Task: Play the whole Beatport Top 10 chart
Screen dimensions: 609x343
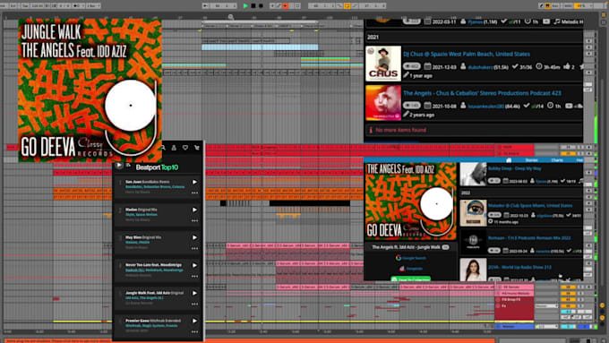Action: (119, 166)
